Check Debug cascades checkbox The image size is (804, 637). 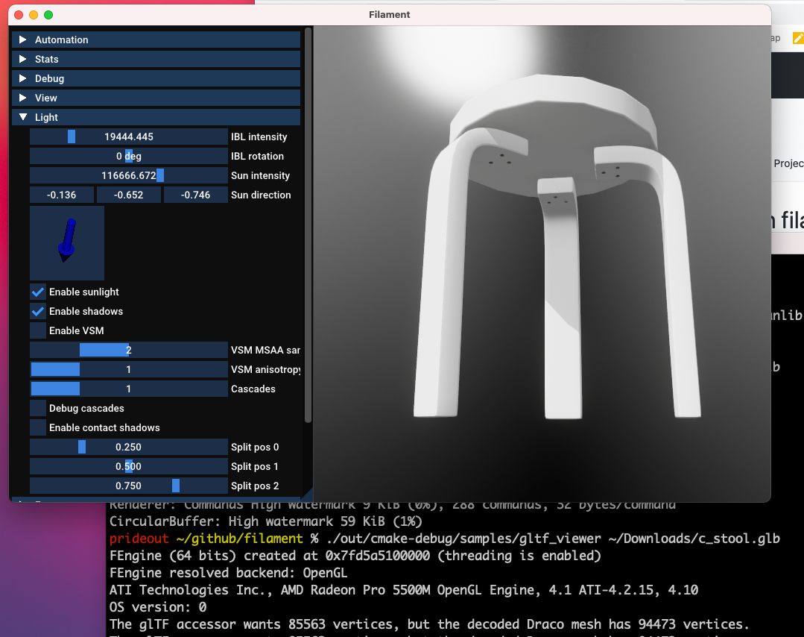click(x=38, y=408)
